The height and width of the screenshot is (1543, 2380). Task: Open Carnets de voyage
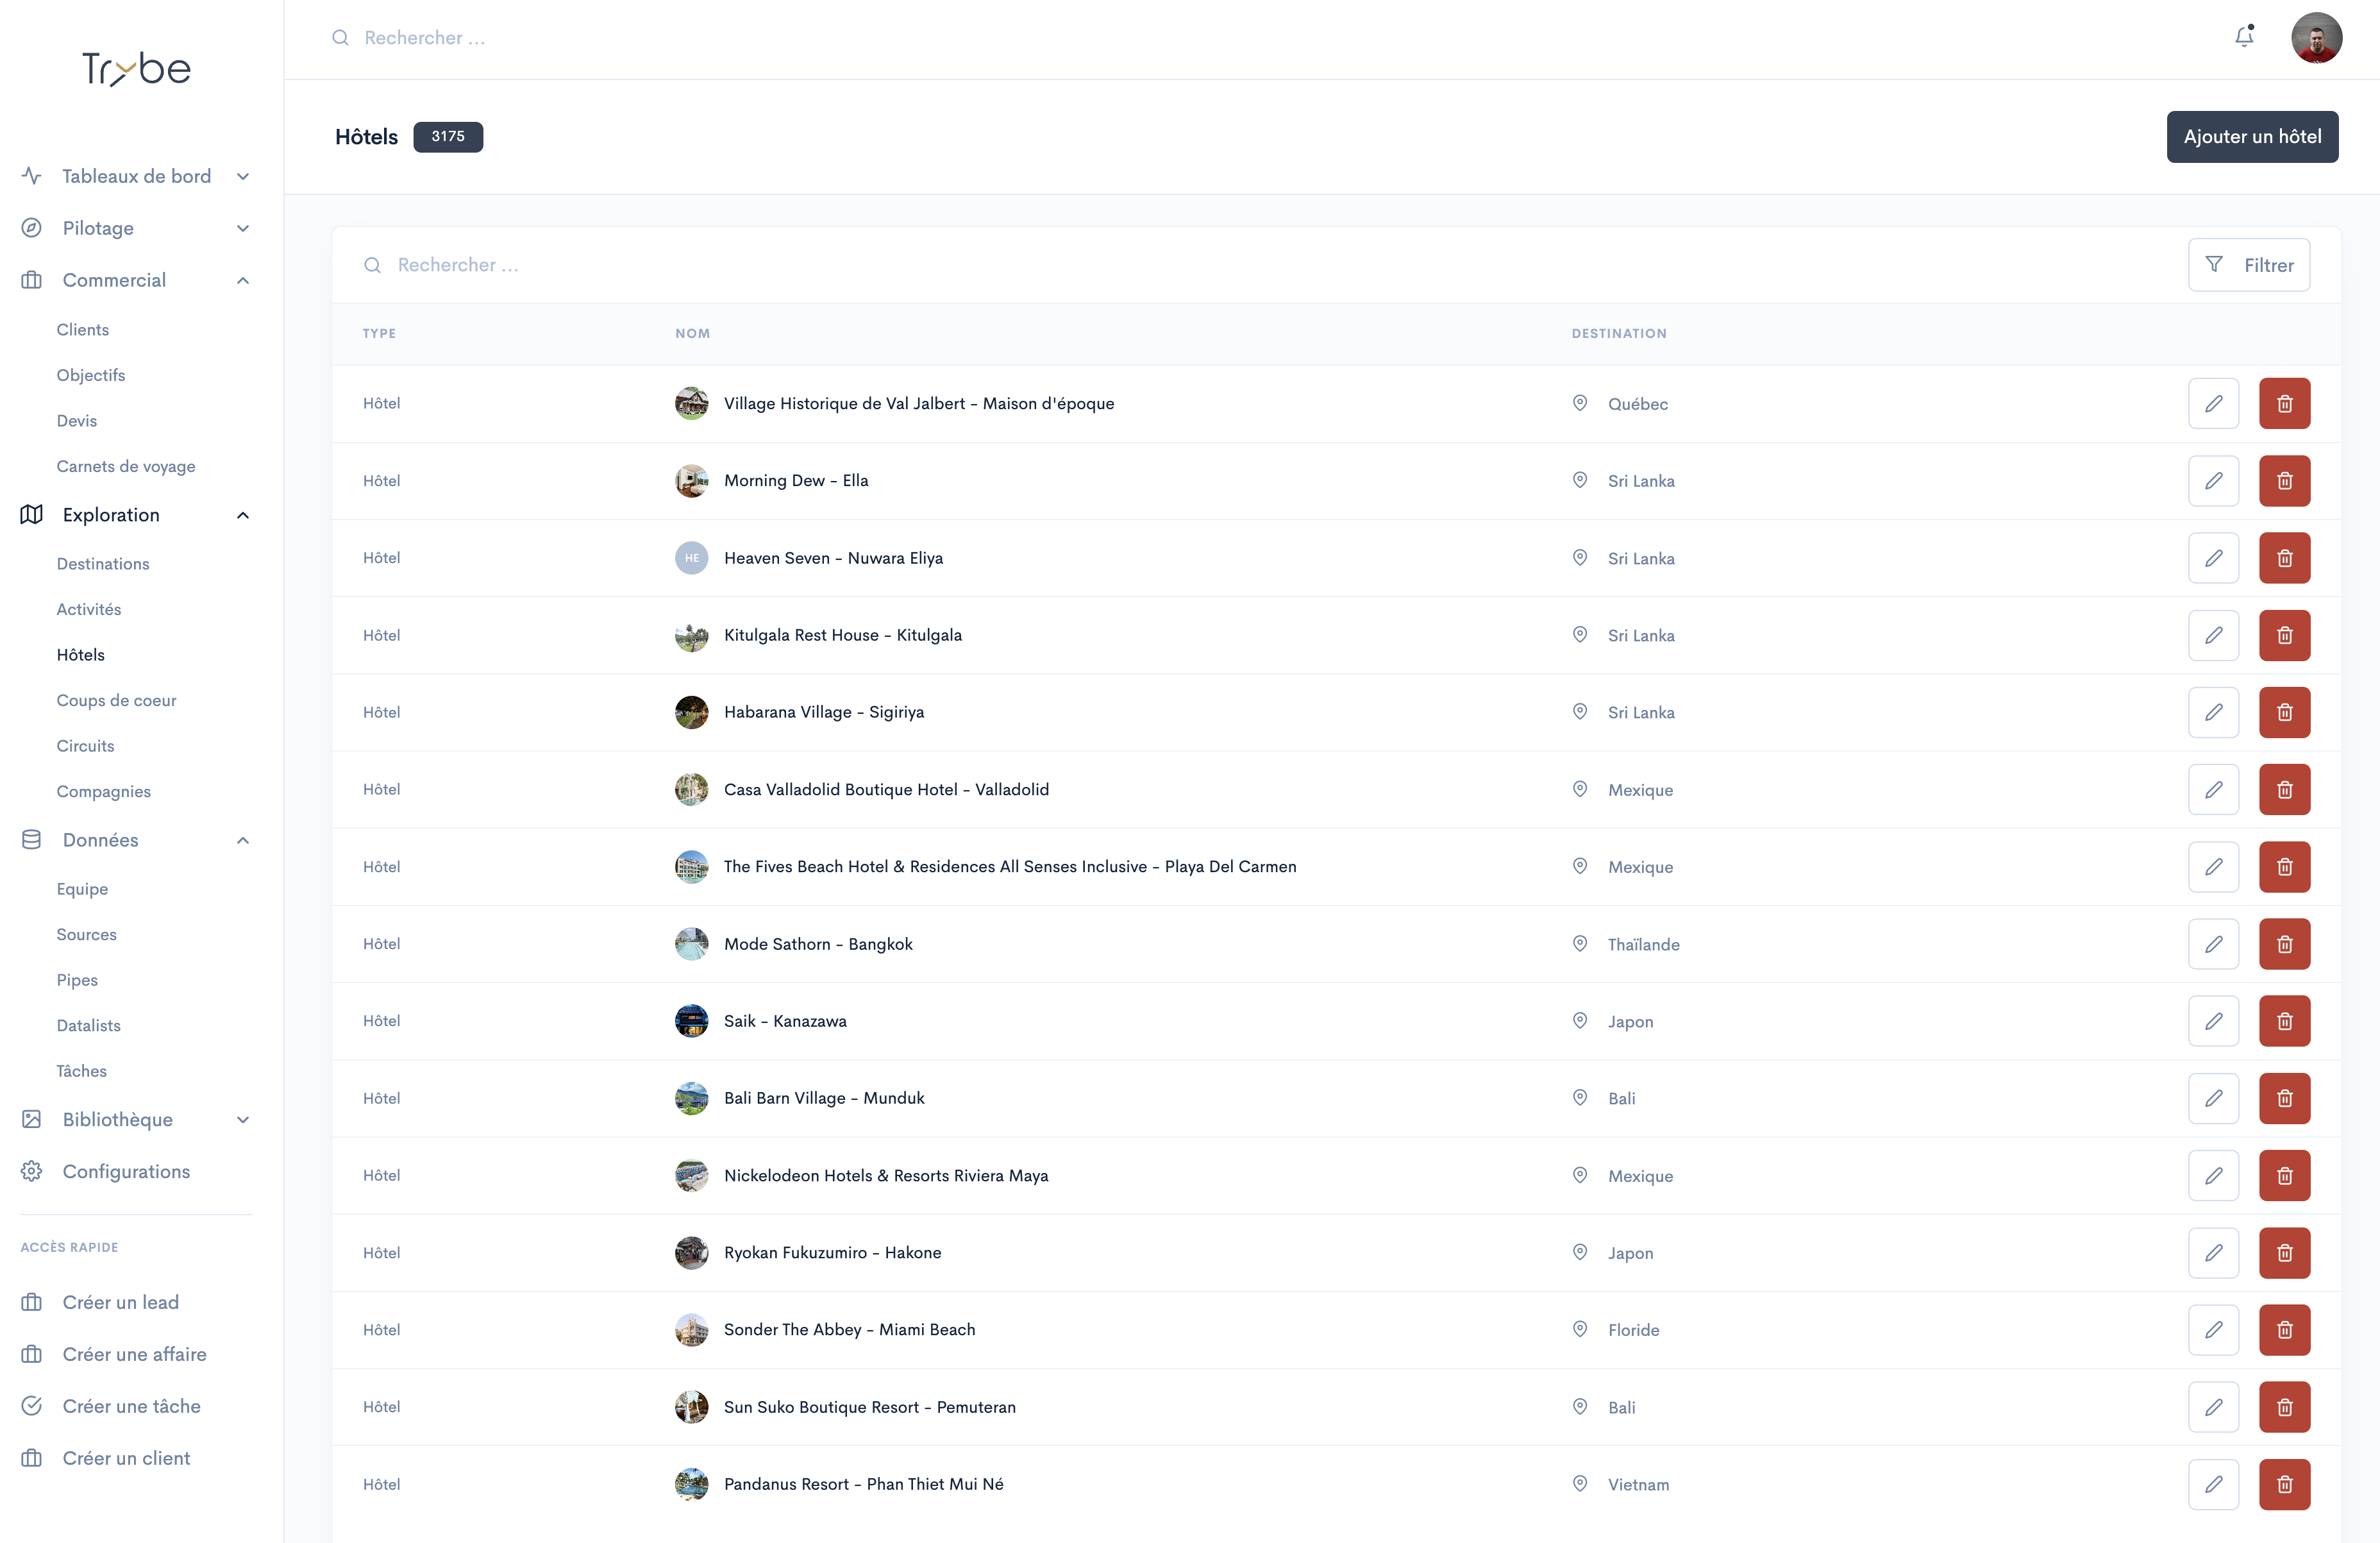coord(126,466)
